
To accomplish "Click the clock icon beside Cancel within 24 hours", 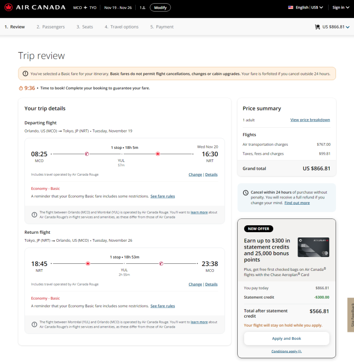I will (x=246, y=193).
